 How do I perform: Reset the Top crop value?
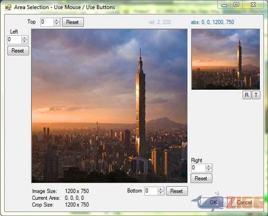[72, 22]
